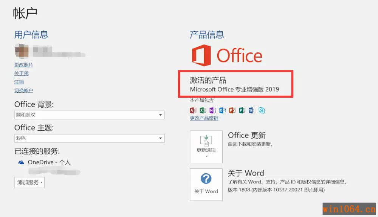Screen dimensions: 378x217
Task: Click the 已连接的服务 label
Action: point(37,151)
